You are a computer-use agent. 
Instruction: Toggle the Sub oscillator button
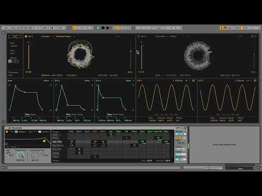point(15,36)
